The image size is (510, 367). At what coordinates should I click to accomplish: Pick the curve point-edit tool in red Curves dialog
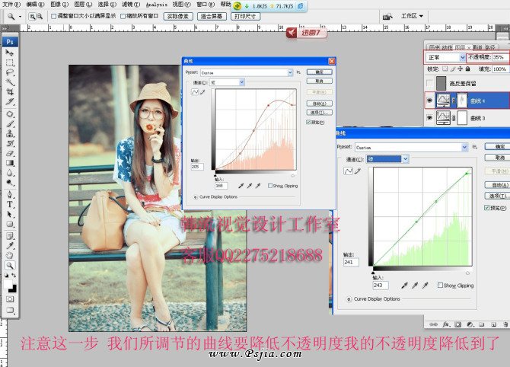195,92
